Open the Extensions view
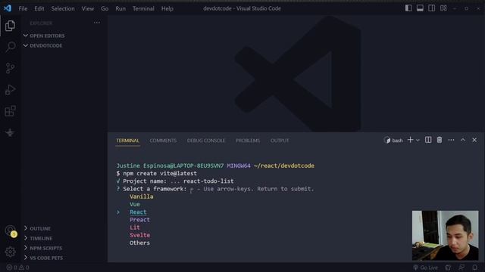 click(x=10, y=111)
